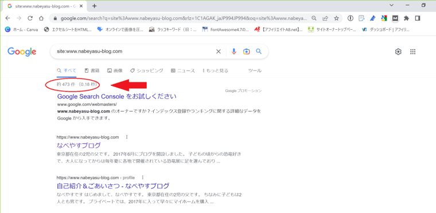Open Google settings gear

(398, 52)
